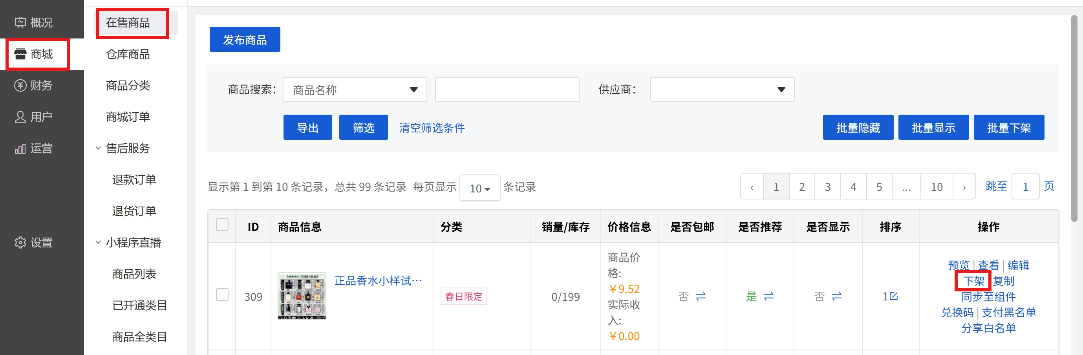
Task: Open the 供应商 supplier dropdown
Action: [721, 90]
